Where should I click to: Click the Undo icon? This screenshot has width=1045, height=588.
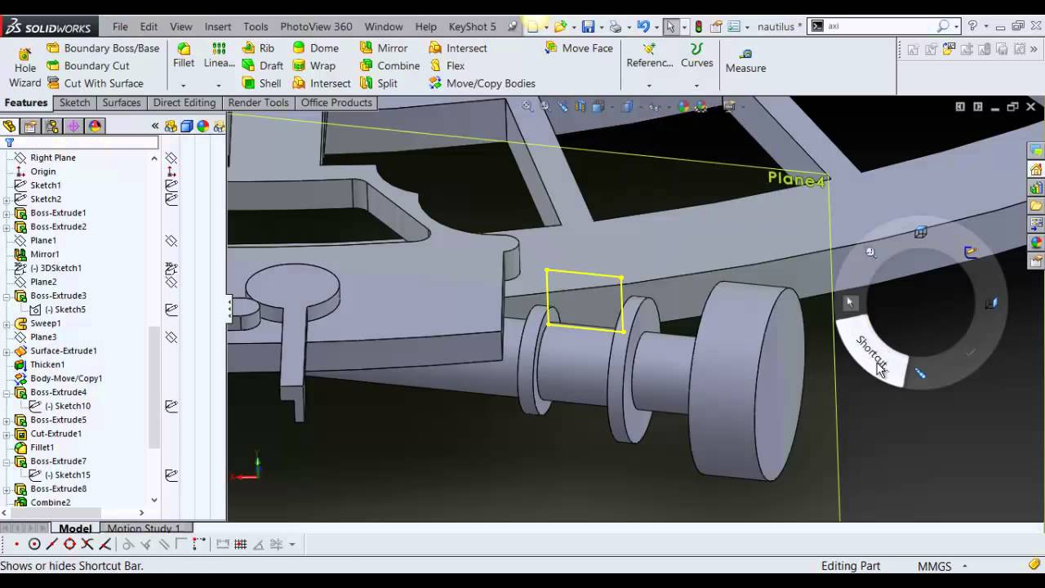click(643, 26)
